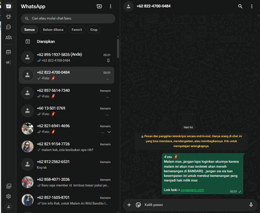
Task: Search within the open conversation
Action: click(x=240, y=6)
